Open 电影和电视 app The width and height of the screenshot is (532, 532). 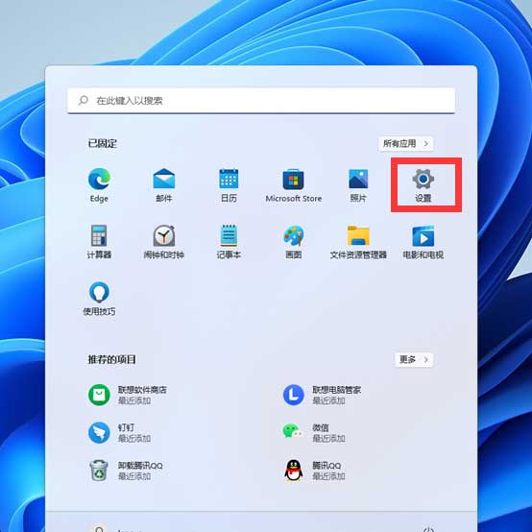423,242
